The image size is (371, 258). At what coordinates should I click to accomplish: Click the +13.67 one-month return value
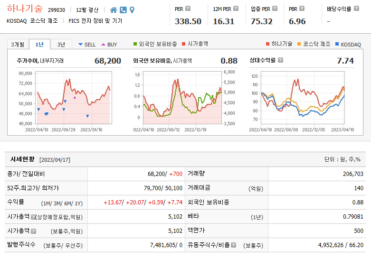pos(113,203)
